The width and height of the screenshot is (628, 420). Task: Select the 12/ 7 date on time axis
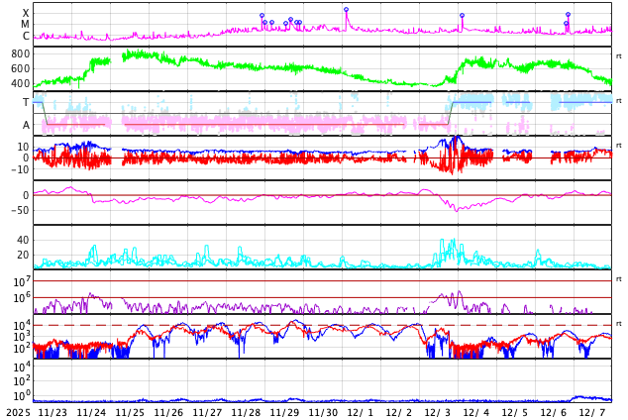click(592, 412)
